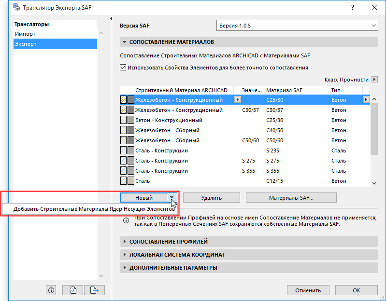The height and width of the screenshot is (301, 386).
Task: Click the materials table scrollbar thumb
Action: click(374, 129)
